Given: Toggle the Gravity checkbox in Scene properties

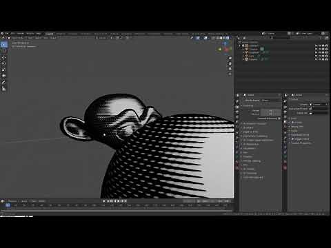Looking at the screenshot, I should [293, 123].
